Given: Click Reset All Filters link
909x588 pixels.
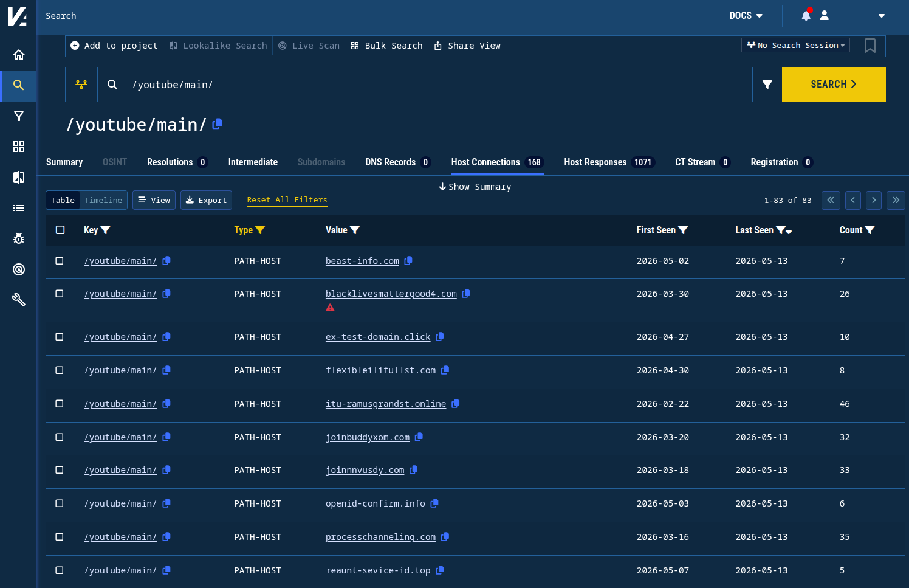Looking at the screenshot, I should pos(287,200).
